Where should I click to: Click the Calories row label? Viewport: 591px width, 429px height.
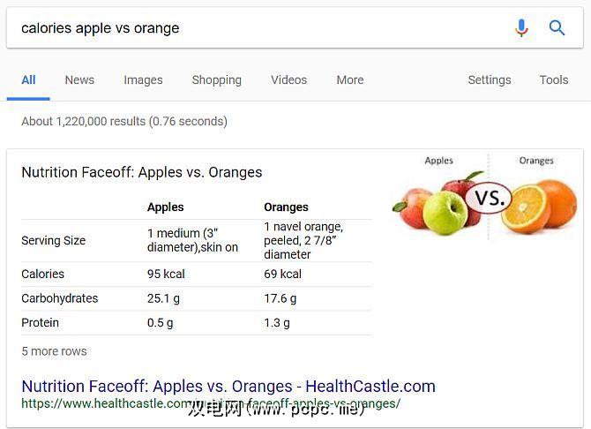[x=42, y=274]
